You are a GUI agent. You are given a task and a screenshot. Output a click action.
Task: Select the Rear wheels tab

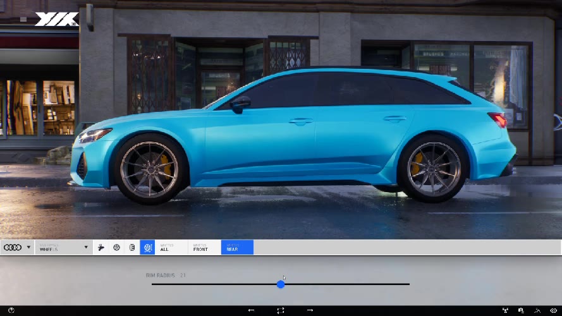coord(237,248)
